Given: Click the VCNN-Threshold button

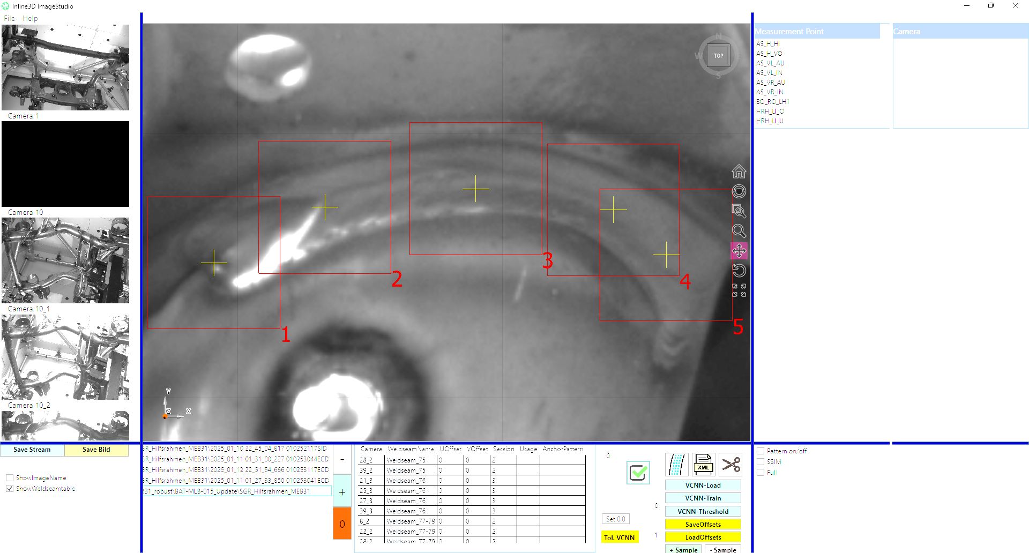Looking at the screenshot, I should coord(703,512).
